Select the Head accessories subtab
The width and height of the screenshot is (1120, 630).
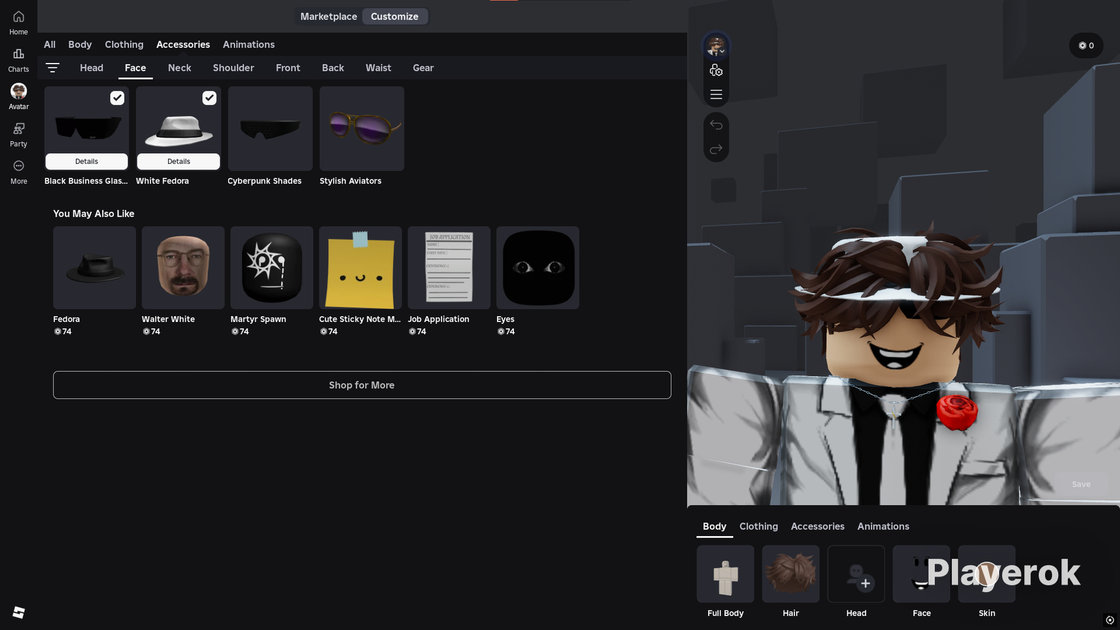91,68
